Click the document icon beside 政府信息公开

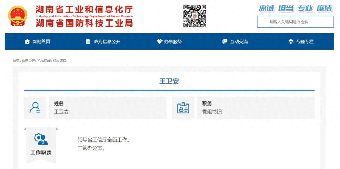click(x=88, y=41)
